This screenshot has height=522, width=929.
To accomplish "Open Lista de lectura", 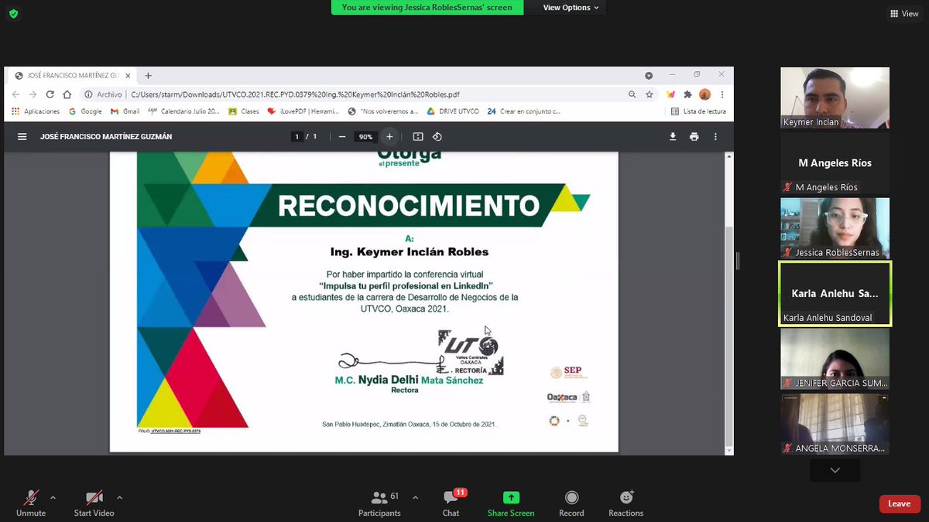I will coord(698,111).
